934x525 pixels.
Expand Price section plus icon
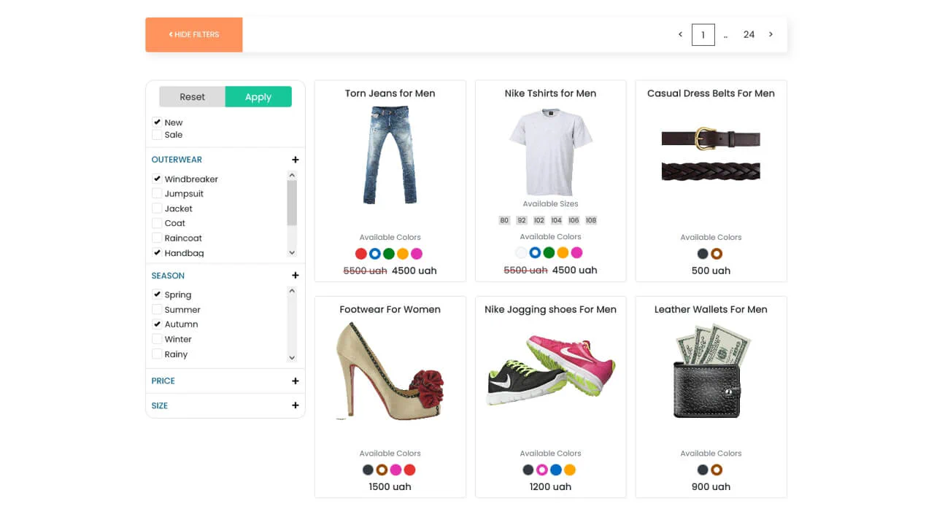[296, 381]
